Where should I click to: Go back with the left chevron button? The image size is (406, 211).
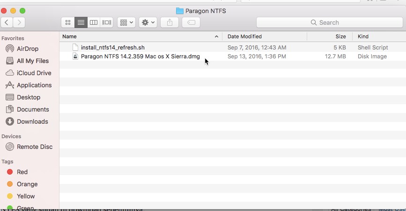tap(7, 22)
